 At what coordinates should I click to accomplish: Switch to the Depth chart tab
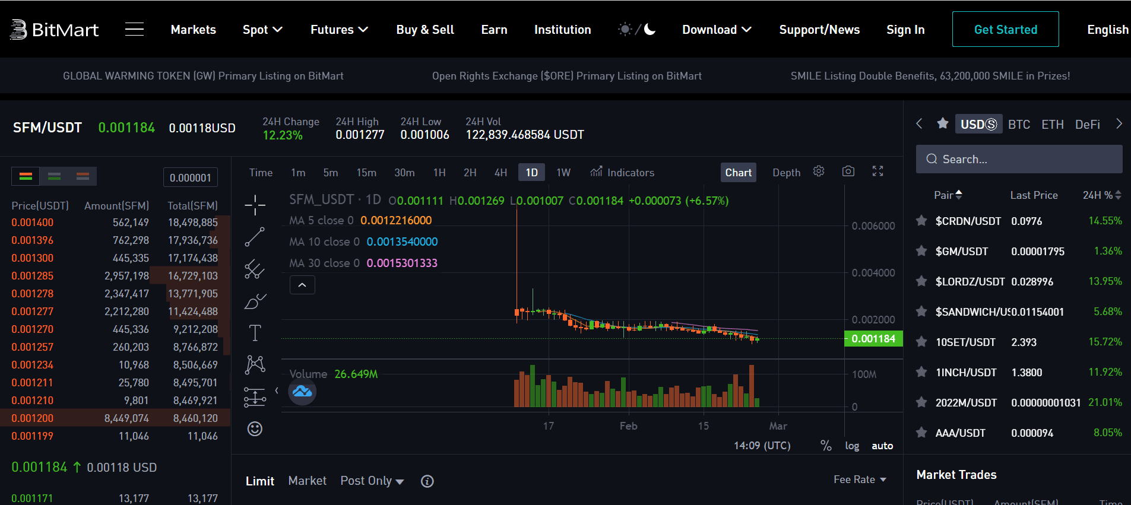click(786, 173)
